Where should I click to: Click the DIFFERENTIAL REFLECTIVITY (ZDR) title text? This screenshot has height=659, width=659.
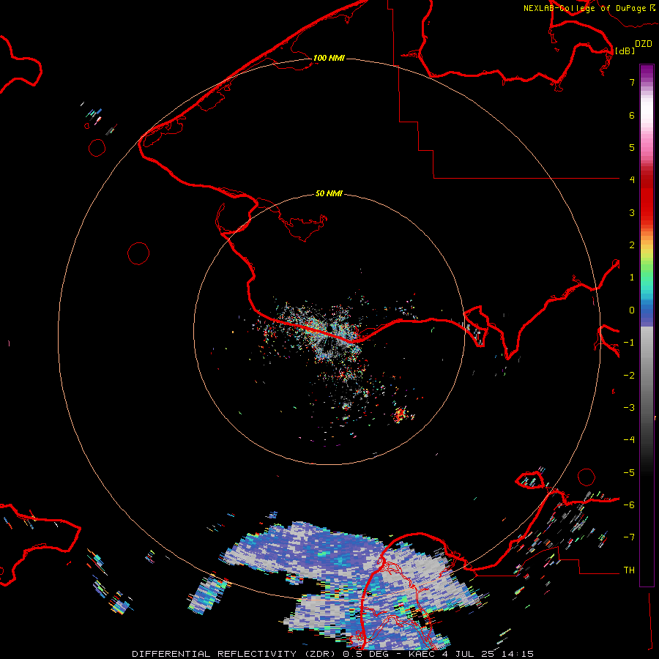pyautogui.click(x=234, y=654)
